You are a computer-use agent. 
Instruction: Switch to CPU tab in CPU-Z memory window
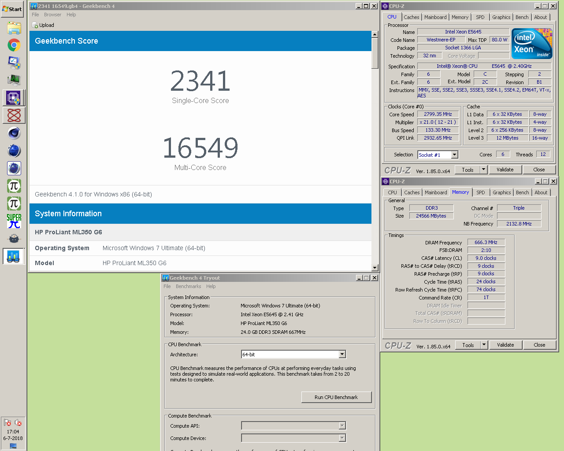[x=392, y=192]
